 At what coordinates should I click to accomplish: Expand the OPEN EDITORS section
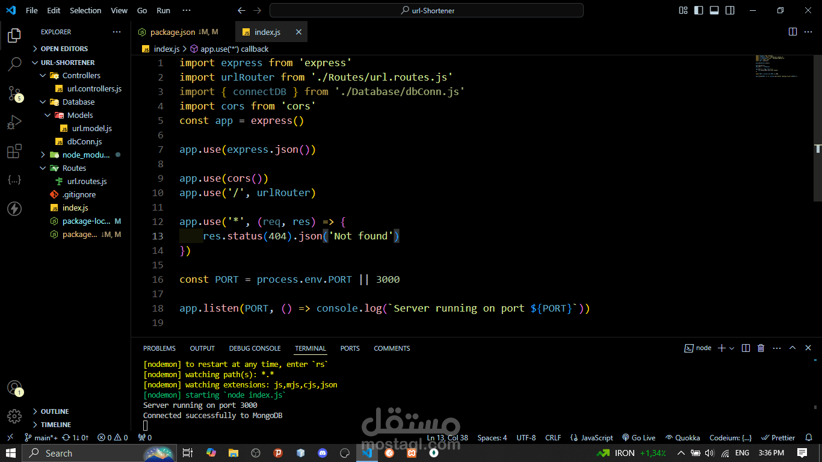pyautogui.click(x=36, y=49)
